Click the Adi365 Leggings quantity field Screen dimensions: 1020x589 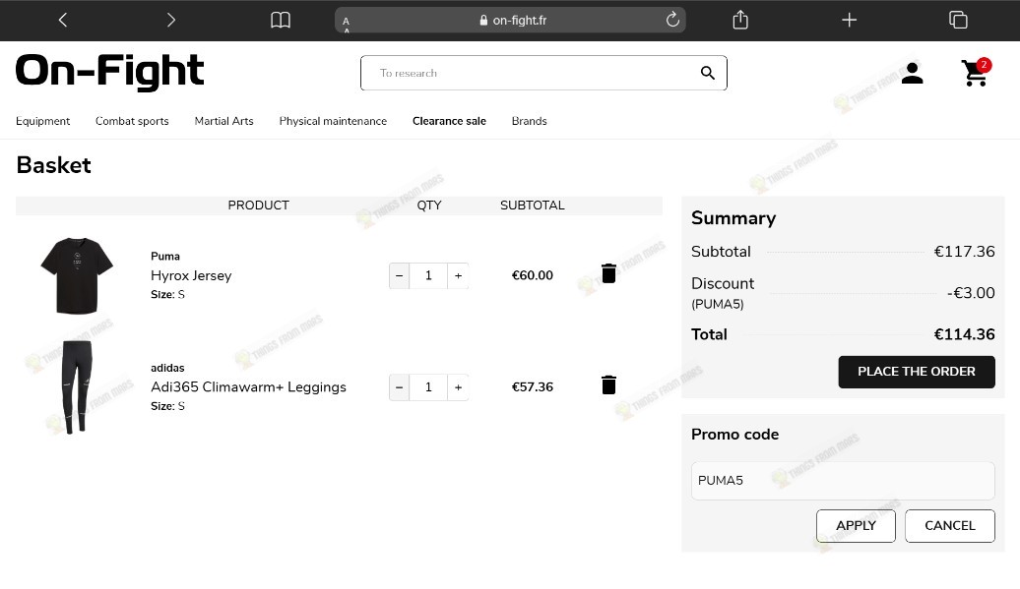[x=428, y=387]
